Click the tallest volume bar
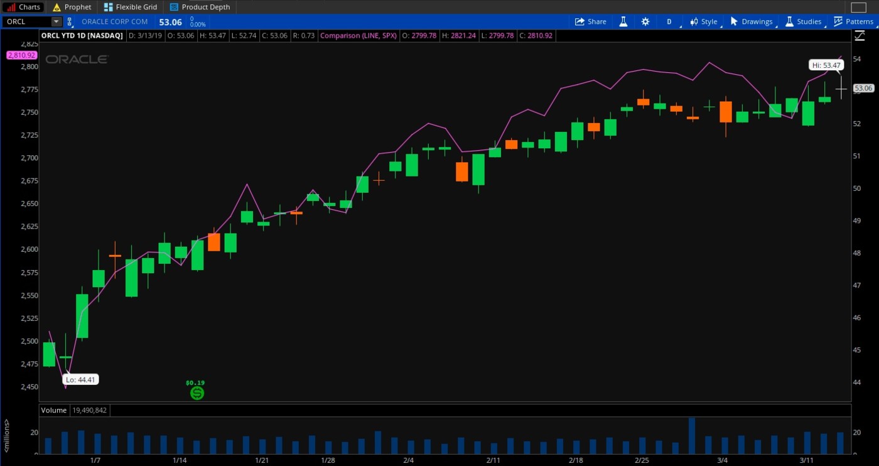879x466 pixels. click(x=692, y=435)
